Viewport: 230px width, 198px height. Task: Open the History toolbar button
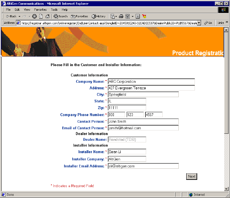pos(98,16)
